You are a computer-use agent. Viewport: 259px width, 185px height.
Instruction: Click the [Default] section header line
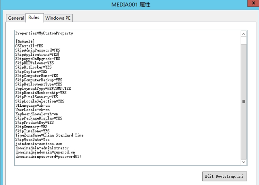[25, 41]
